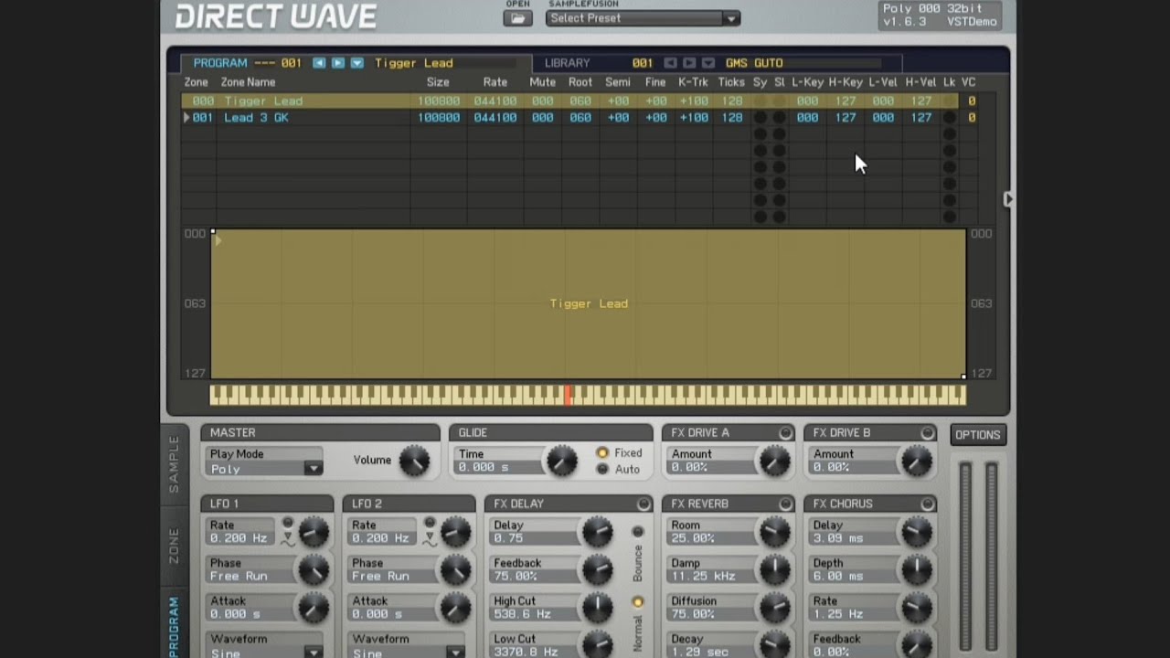Toggle LFO 1 rate sync LED
Screen dimensions: 1170x658
[x=287, y=523]
